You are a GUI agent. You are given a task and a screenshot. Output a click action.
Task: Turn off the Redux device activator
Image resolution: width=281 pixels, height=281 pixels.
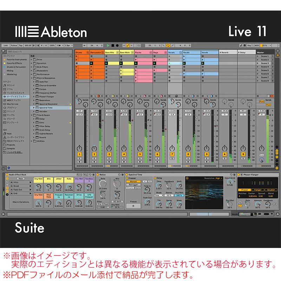tap(98, 175)
